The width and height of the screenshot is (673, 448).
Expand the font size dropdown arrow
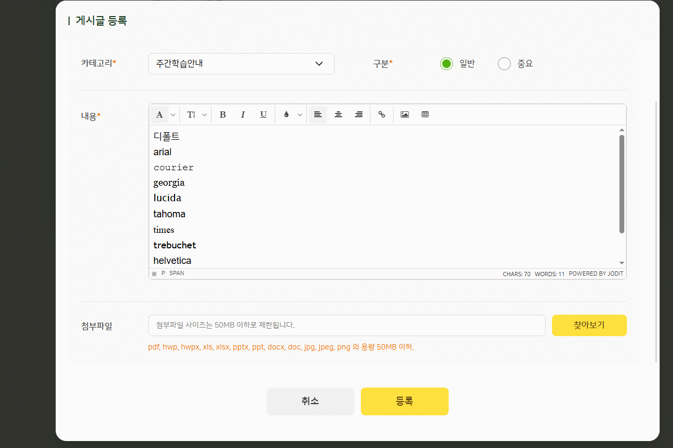coord(204,115)
